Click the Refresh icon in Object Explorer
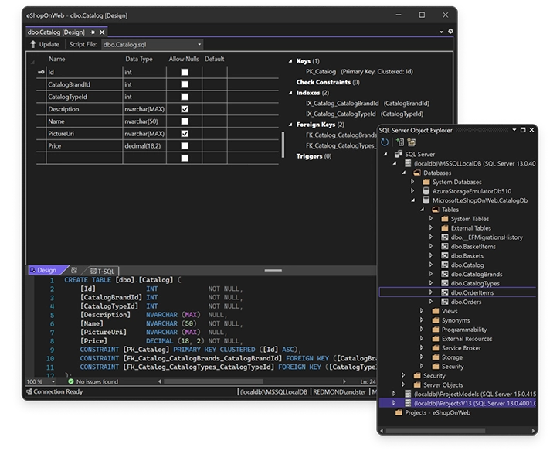560x451 pixels. (x=385, y=142)
